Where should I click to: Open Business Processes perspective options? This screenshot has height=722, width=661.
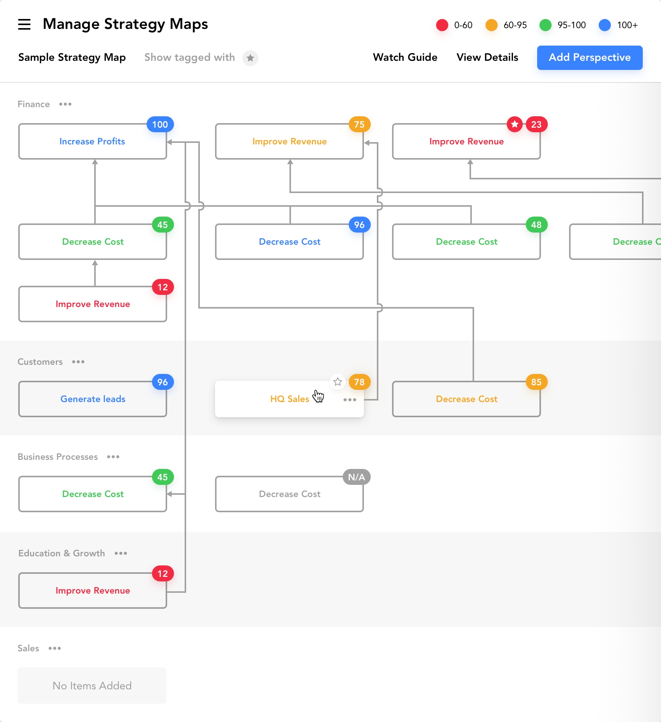pyautogui.click(x=113, y=457)
